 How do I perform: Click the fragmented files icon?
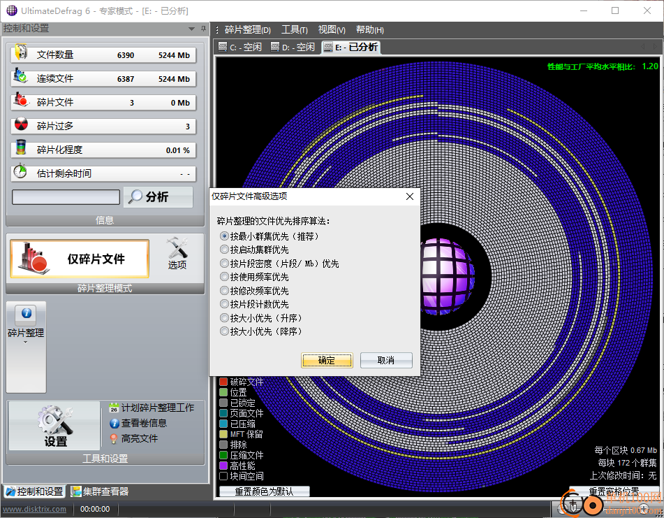click(21, 99)
